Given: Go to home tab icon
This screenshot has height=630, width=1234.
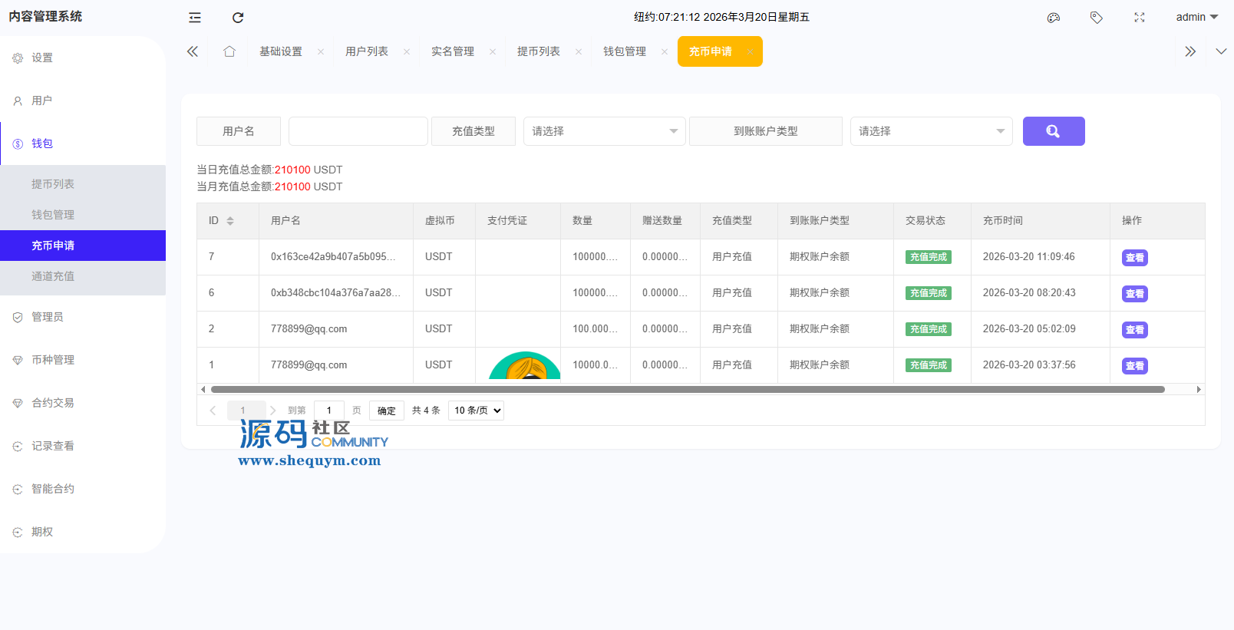Looking at the screenshot, I should 229,51.
